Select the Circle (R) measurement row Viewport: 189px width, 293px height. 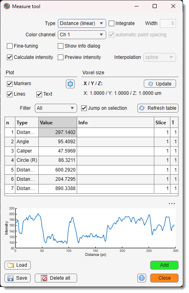tap(91, 161)
